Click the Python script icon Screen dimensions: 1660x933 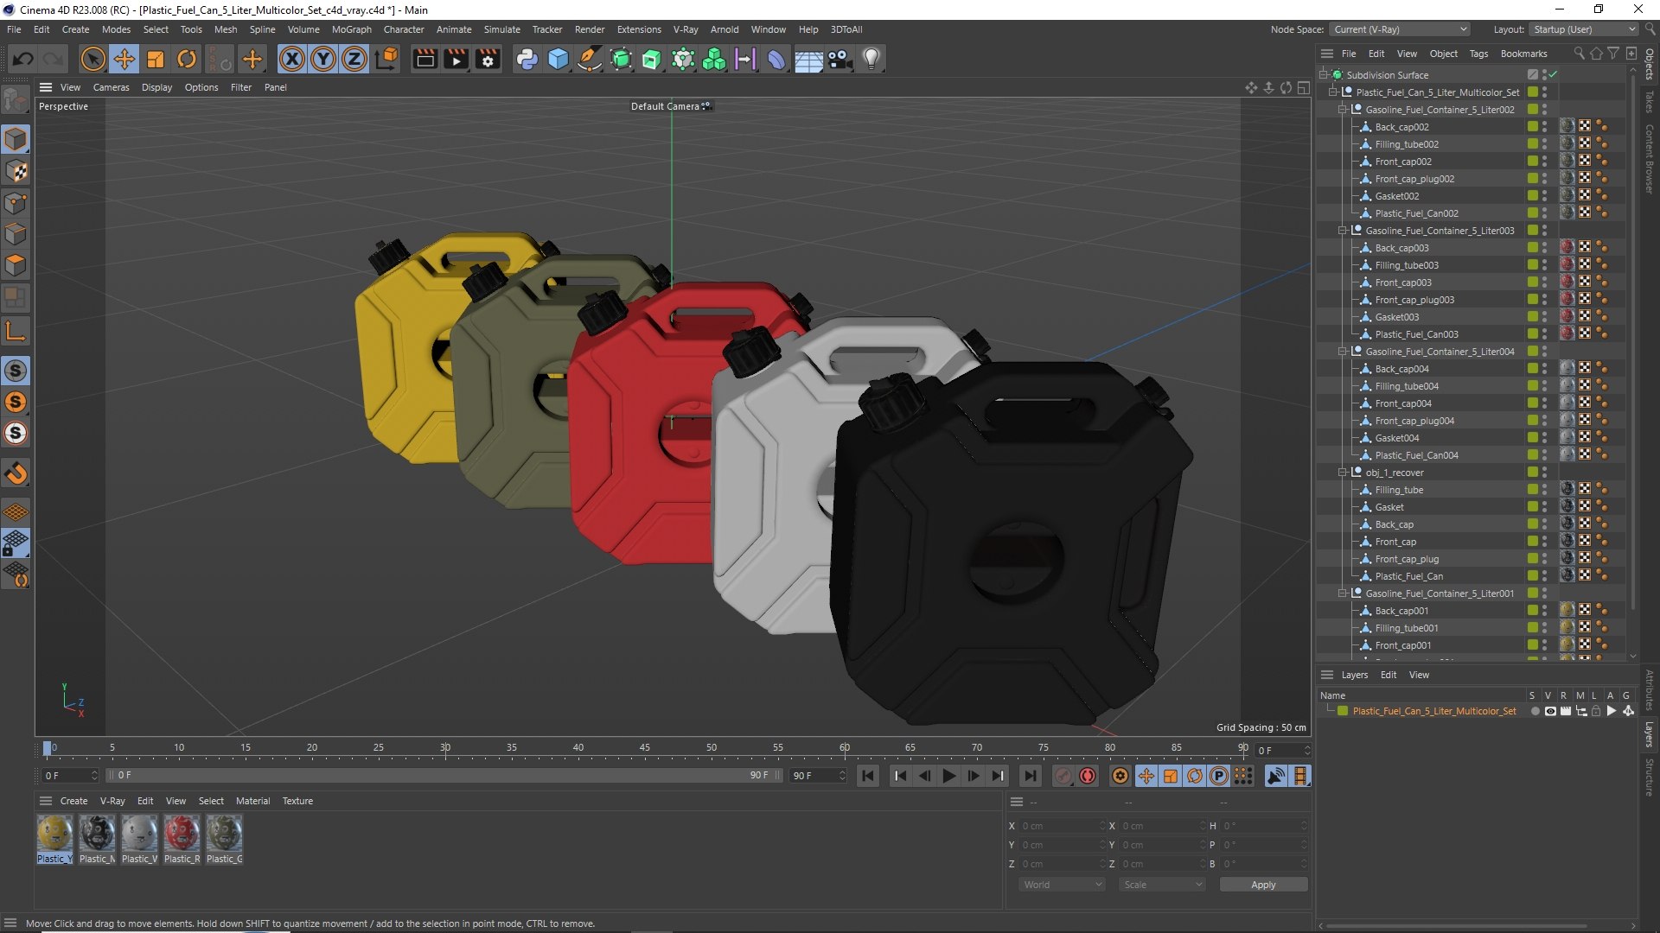click(x=527, y=59)
